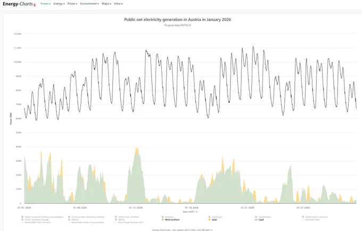The height and width of the screenshot is (231, 362).
Task: Toggle the Load line legend marker
Action: pyautogui.click(x=259, y=220)
